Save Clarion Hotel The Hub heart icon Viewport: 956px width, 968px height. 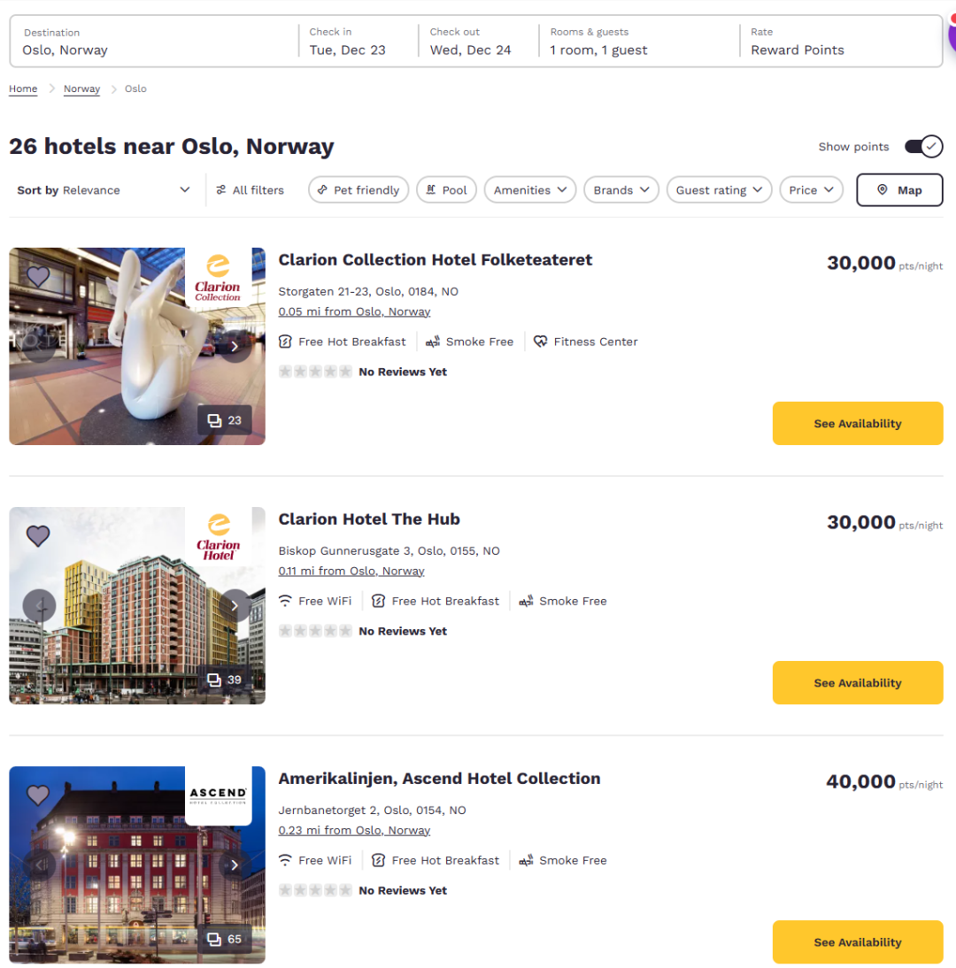point(38,536)
